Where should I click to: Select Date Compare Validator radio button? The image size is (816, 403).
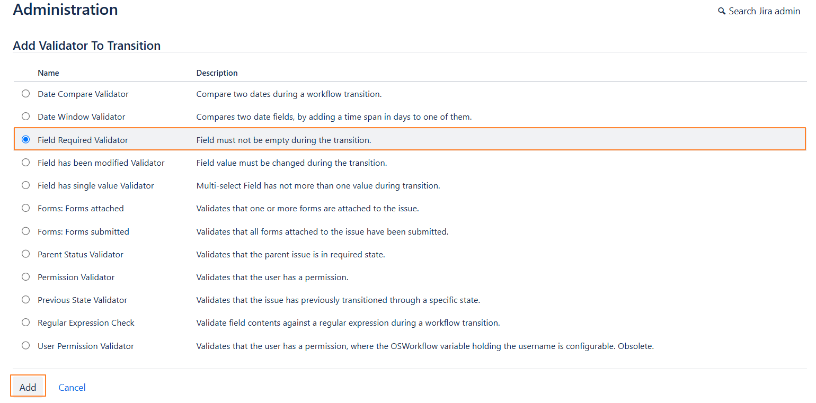coord(25,94)
